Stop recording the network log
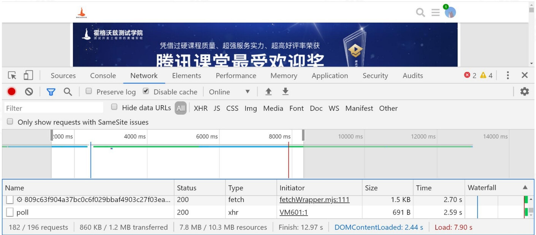The image size is (536, 235). [x=11, y=91]
